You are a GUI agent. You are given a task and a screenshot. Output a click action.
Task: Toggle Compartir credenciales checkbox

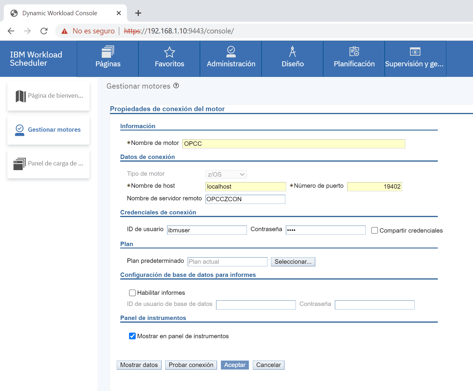(x=374, y=231)
